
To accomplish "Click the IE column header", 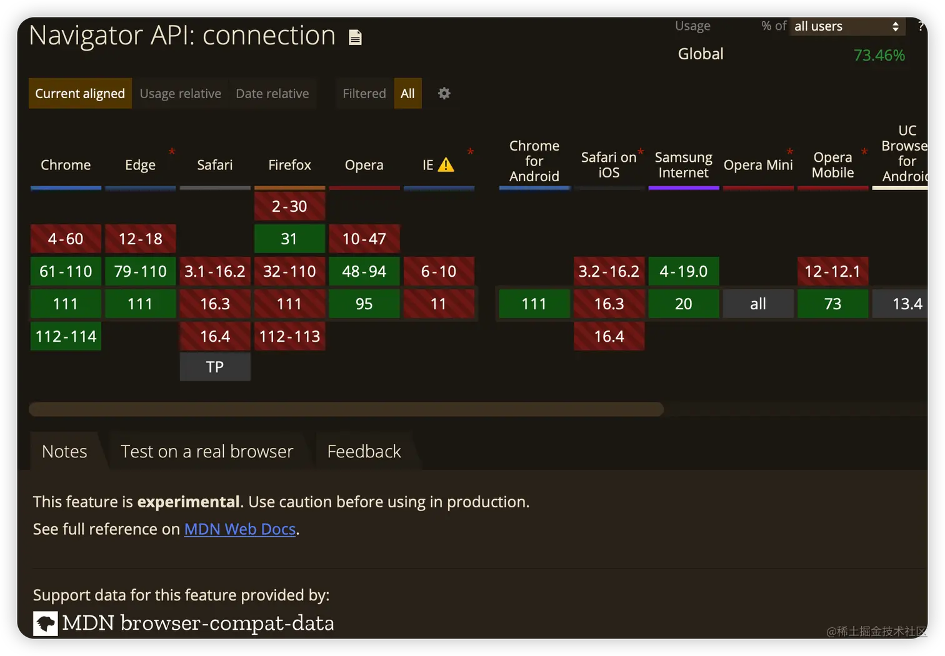I will pos(439,165).
